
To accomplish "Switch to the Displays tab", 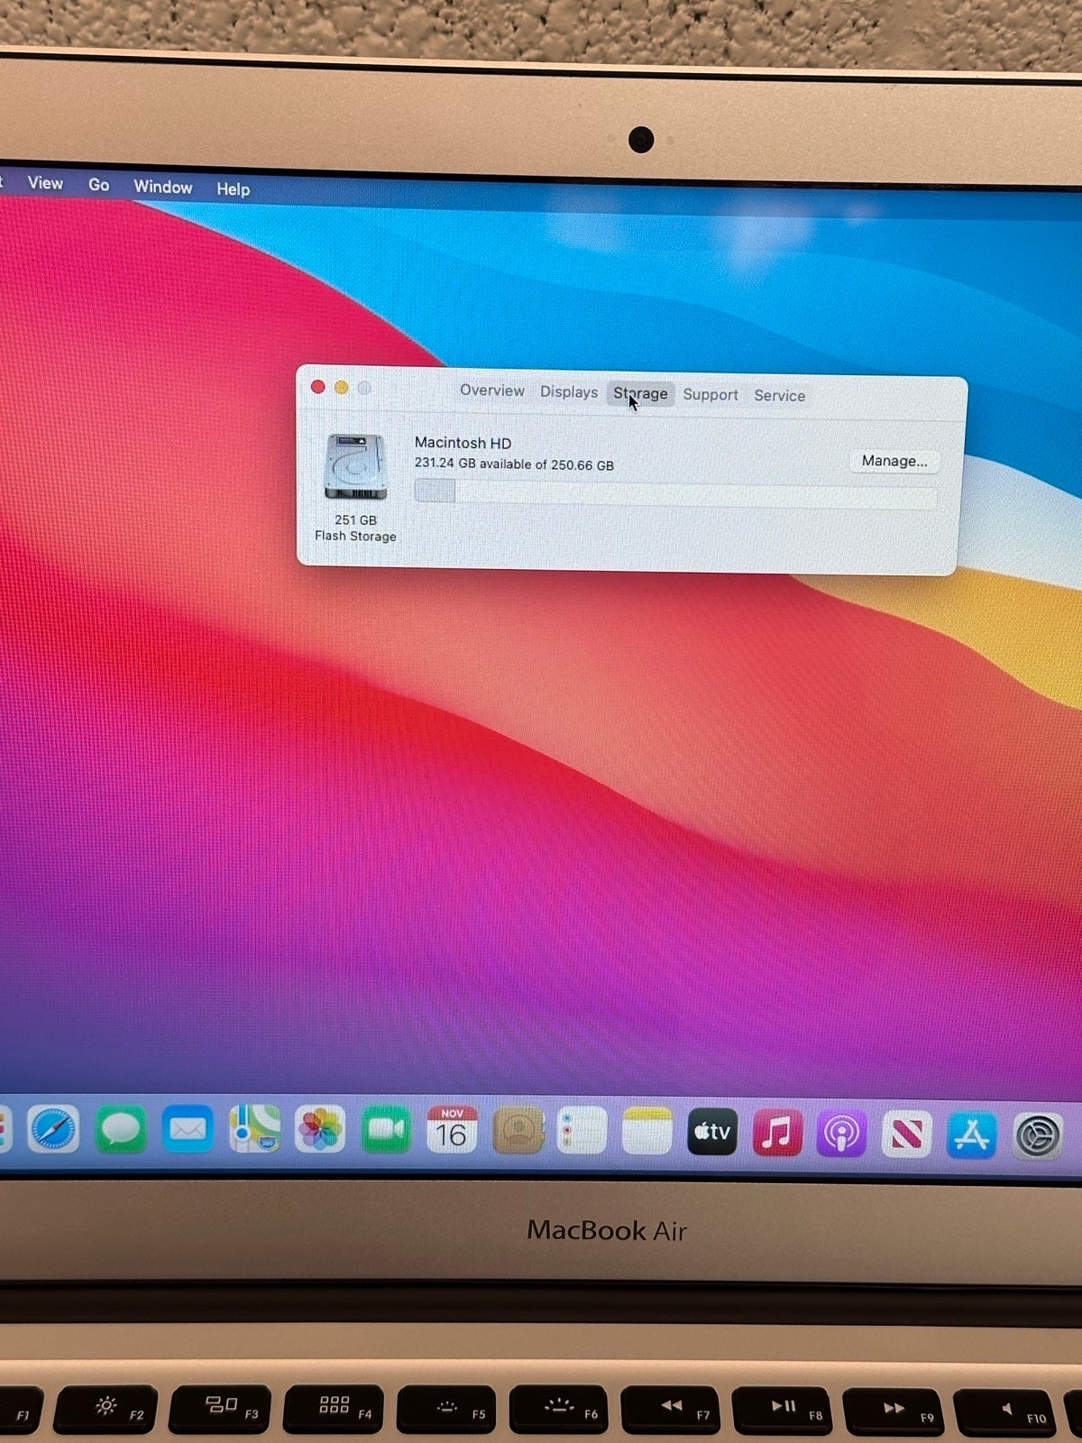I will click(x=569, y=392).
